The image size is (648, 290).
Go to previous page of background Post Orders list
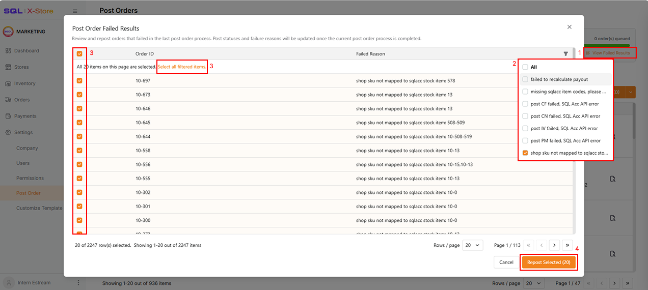[x=602, y=283]
